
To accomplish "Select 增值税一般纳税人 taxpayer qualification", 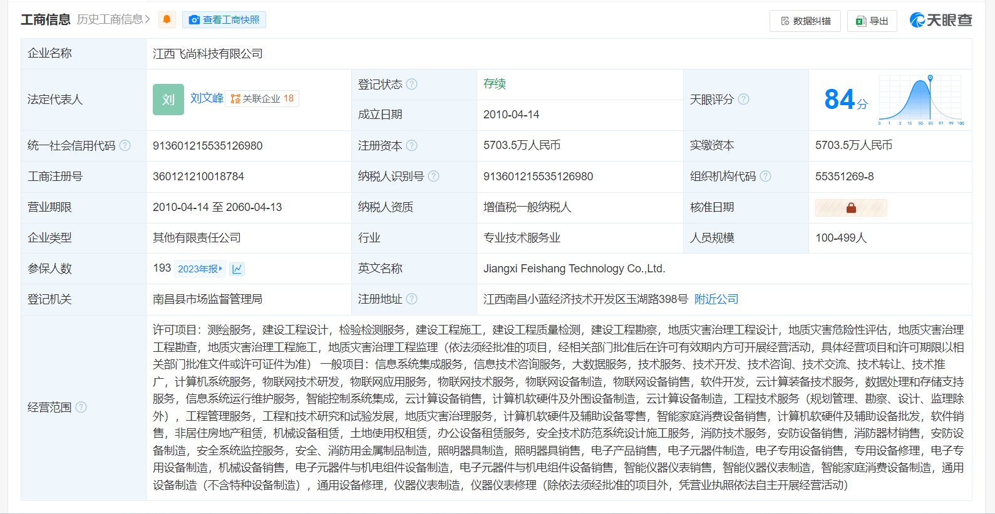I will pyautogui.click(x=527, y=207).
